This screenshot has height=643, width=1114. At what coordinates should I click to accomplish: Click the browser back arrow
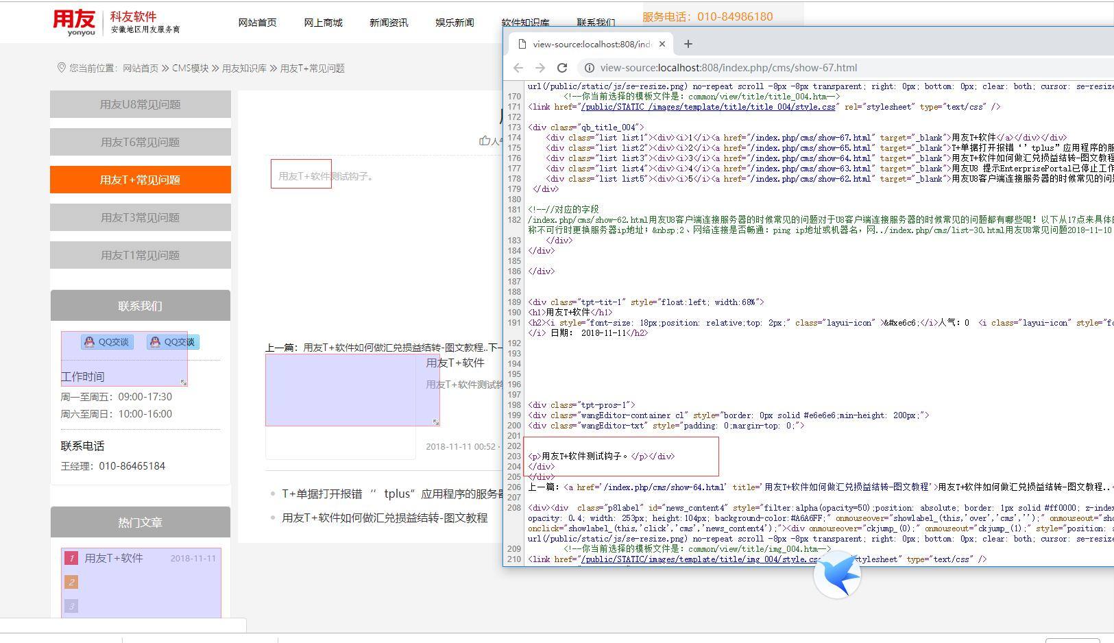[x=518, y=68]
